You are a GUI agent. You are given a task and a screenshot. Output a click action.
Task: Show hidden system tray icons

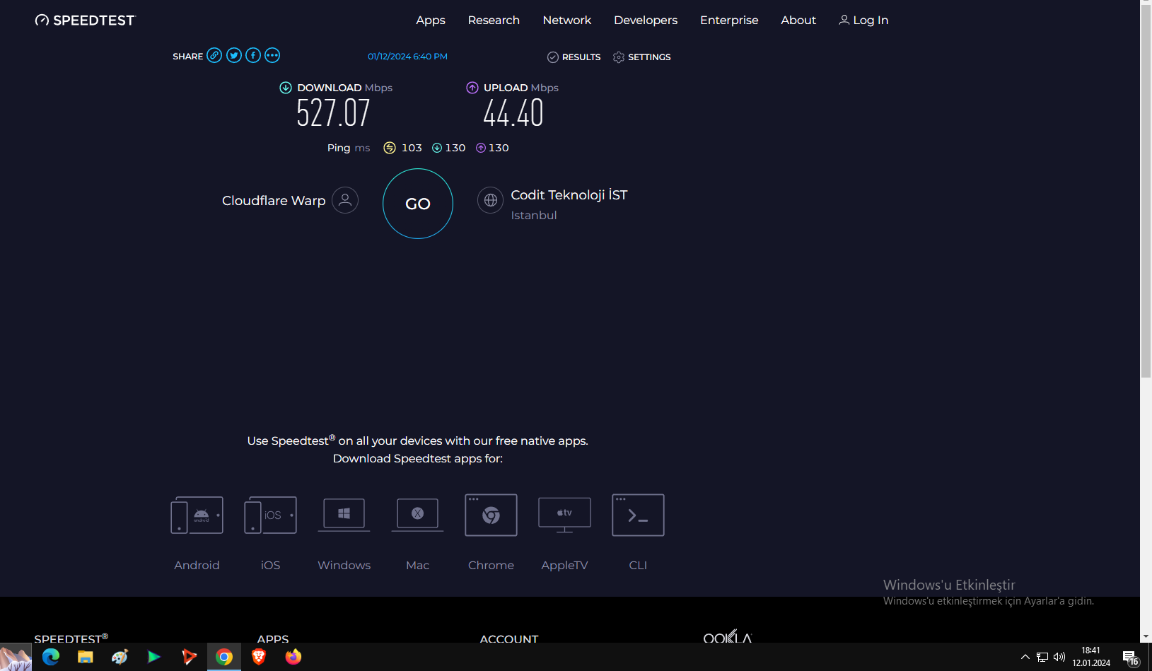click(x=1025, y=657)
